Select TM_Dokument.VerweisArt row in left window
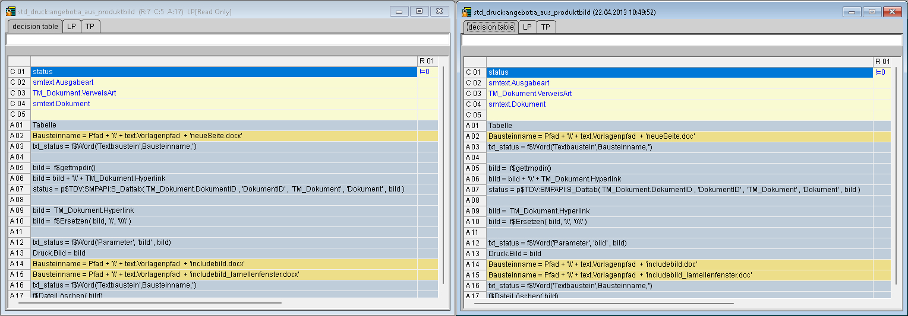This screenshot has height=316, width=908. coord(224,93)
